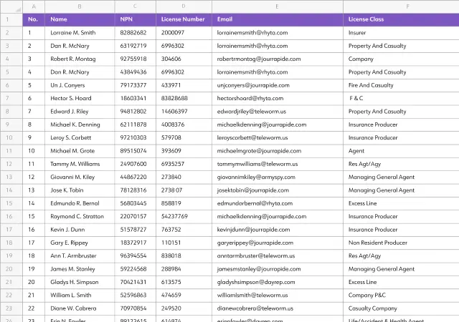
Task: Select email 'kevinjdunn@jourrapide.com'
Action: pos(278,230)
